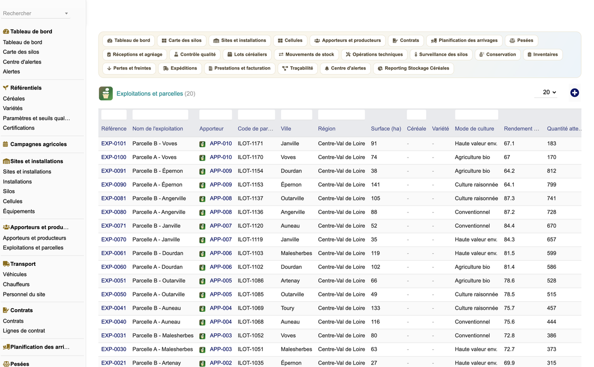
Task: Click Malesherbes city cell in EXP-0061 row
Action: click(x=297, y=253)
